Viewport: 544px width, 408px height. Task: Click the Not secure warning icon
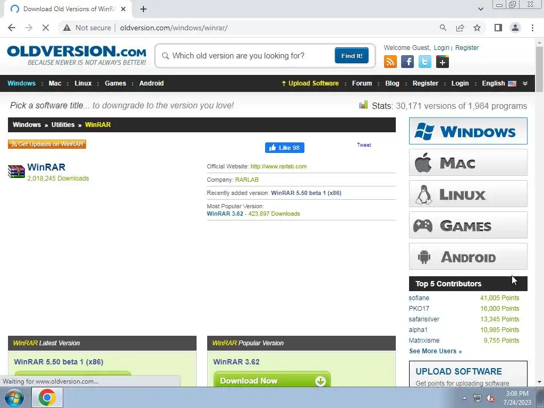(x=67, y=28)
